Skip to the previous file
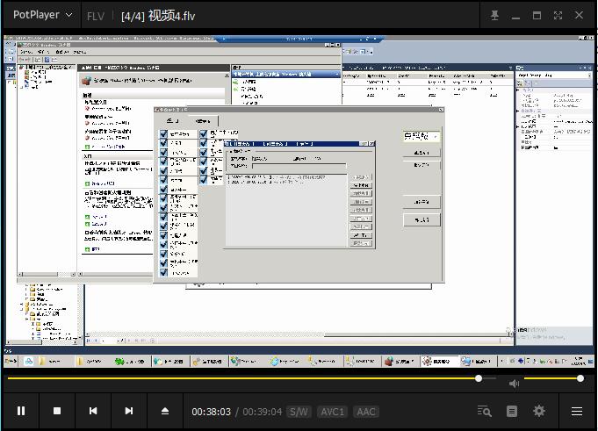 [x=93, y=411]
